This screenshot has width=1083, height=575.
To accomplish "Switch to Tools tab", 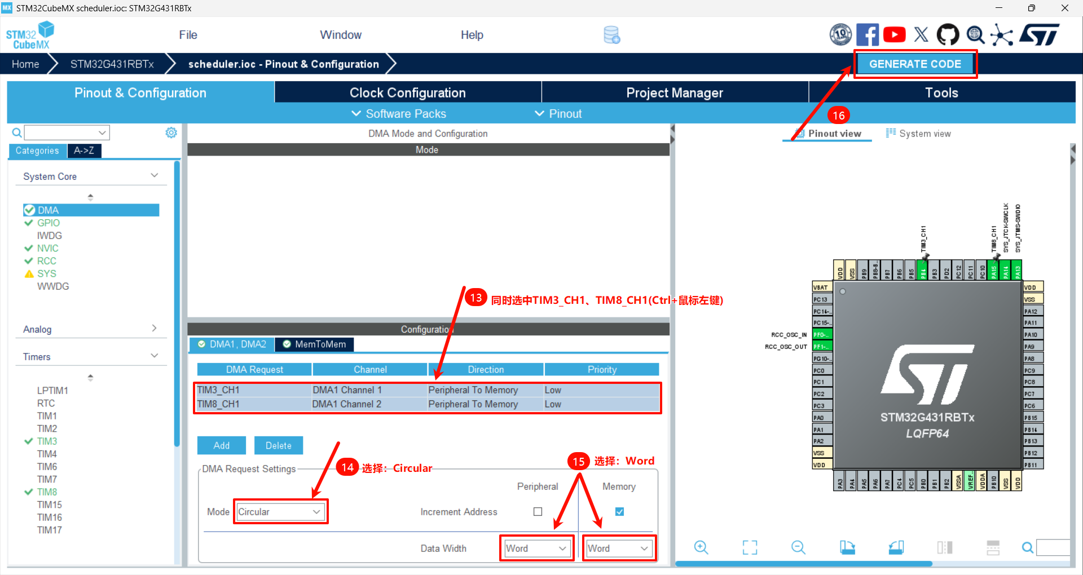I will coord(941,92).
